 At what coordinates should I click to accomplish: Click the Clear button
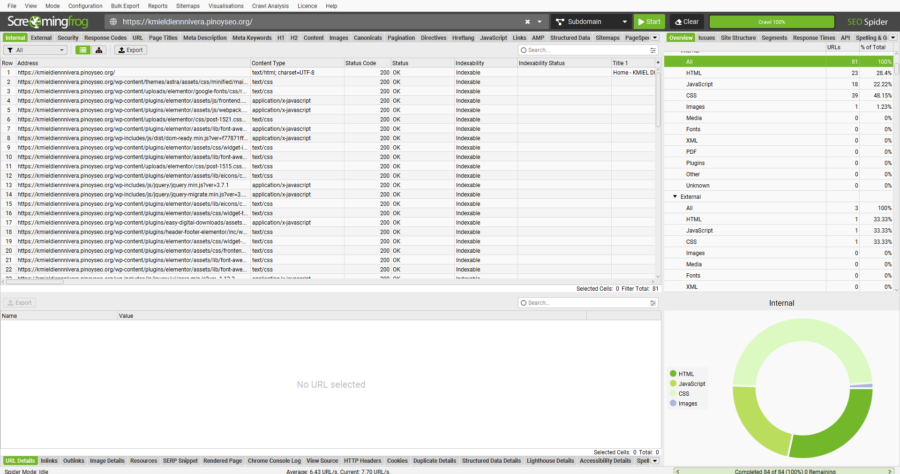[687, 22]
